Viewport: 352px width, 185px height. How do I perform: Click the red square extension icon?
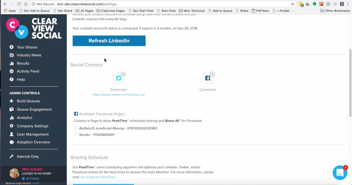321,4
